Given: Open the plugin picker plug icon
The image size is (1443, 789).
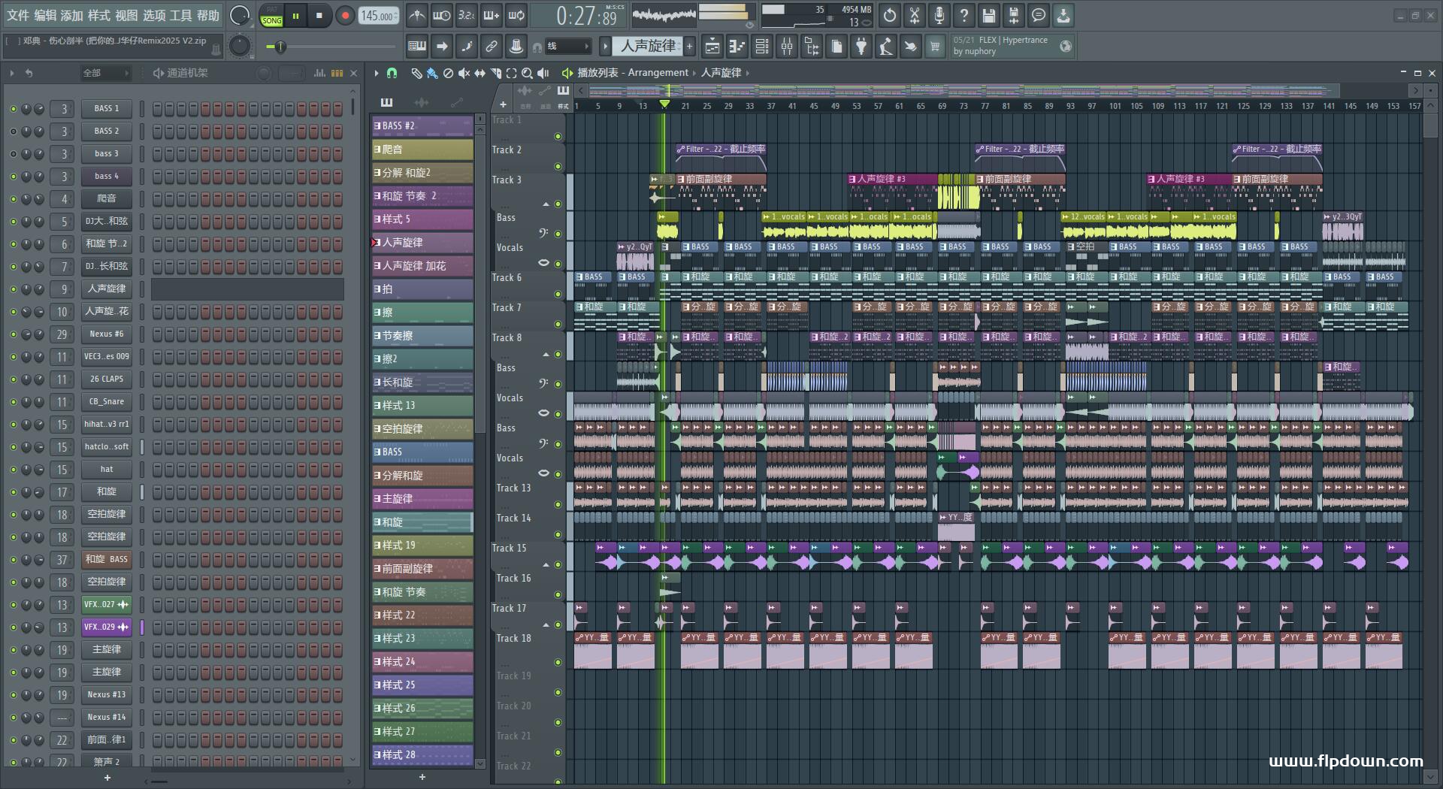Looking at the screenshot, I should pyautogui.click(x=861, y=47).
